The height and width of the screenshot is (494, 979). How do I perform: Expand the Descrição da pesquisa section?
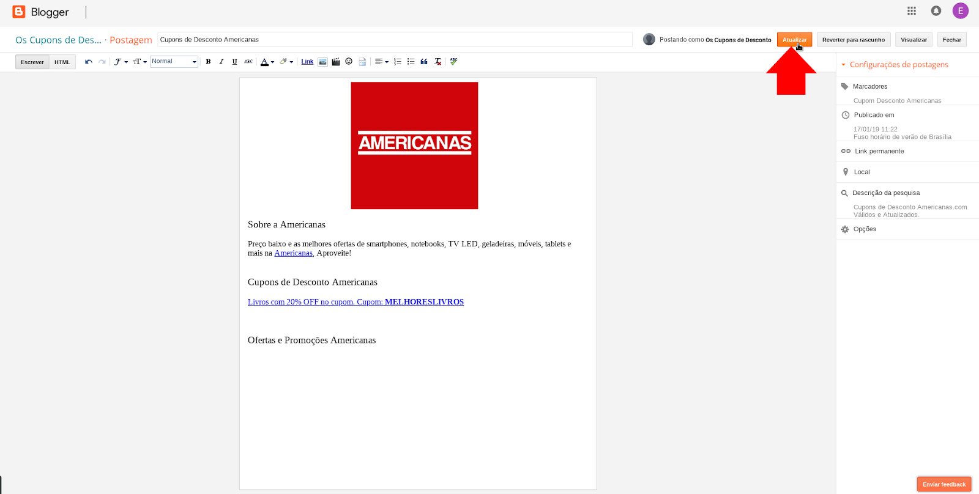tap(886, 193)
